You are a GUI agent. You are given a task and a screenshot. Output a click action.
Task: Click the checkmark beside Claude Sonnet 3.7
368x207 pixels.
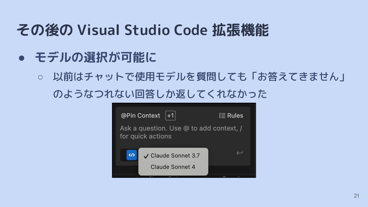click(146, 156)
